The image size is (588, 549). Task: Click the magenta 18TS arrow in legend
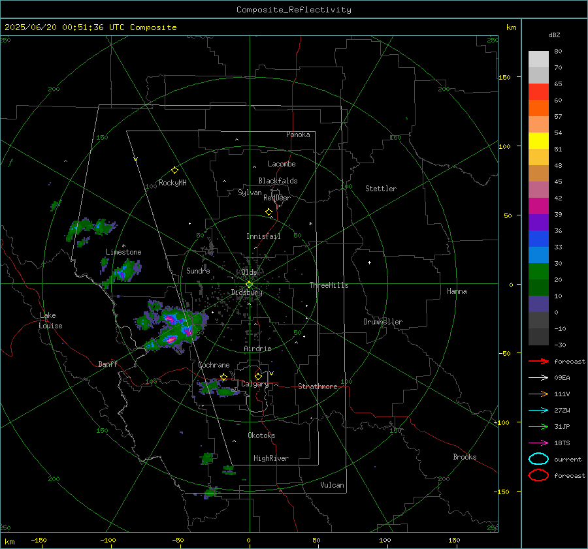(538, 443)
